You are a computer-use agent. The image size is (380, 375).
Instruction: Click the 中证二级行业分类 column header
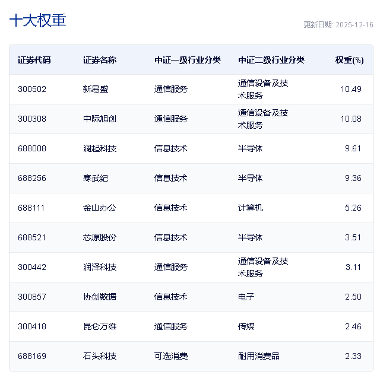271,60
